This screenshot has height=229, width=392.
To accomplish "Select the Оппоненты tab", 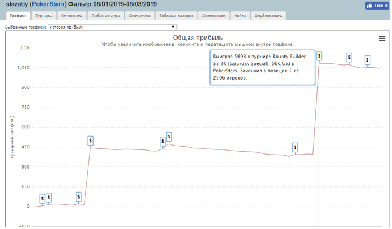I will 72,16.
